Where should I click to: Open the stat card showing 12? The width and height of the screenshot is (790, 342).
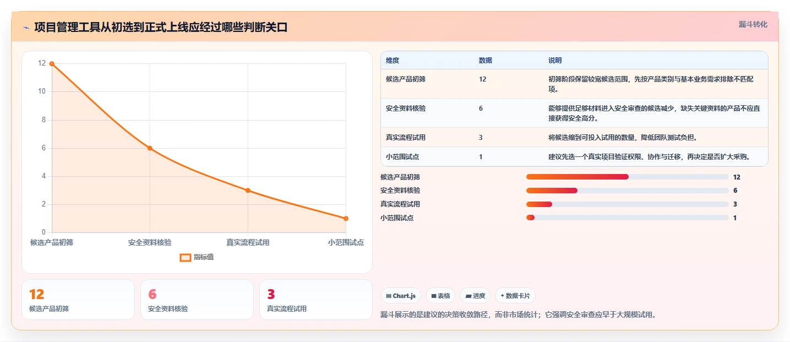click(78, 300)
